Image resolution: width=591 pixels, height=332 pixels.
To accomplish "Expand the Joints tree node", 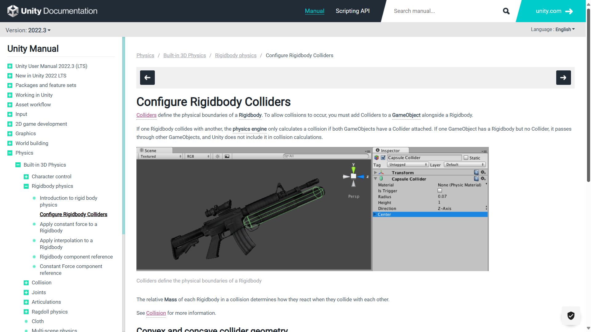I will [26, 293].
